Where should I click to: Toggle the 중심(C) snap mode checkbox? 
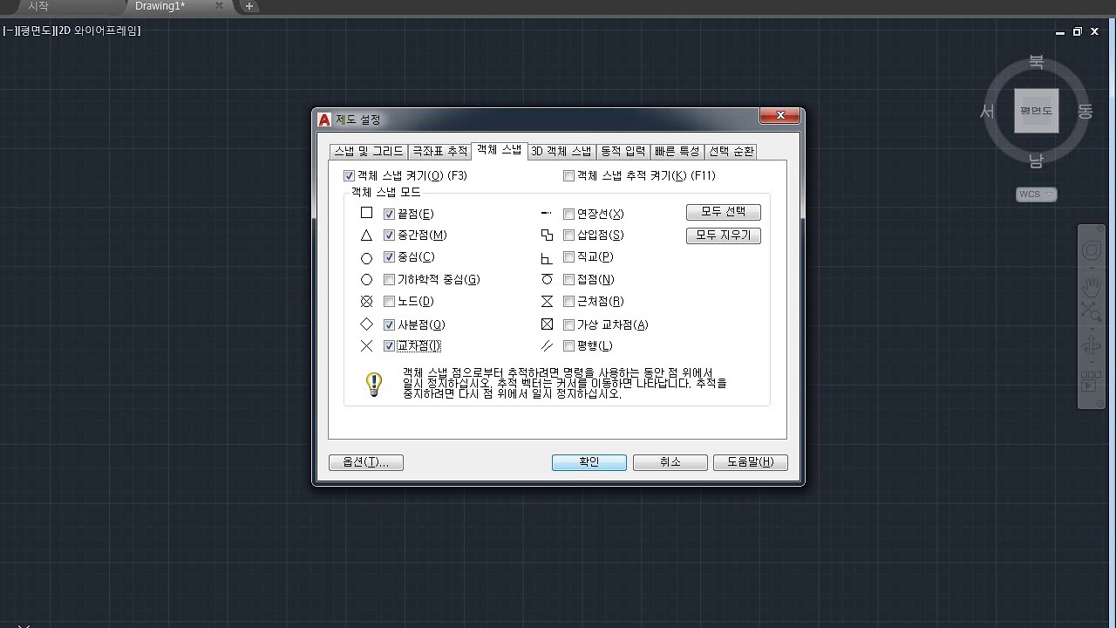390,258
